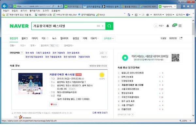The height and width of the screenshot is (127, 196).
Task: Click the 다른 축제 더보기 link
Action: [100, 113]
